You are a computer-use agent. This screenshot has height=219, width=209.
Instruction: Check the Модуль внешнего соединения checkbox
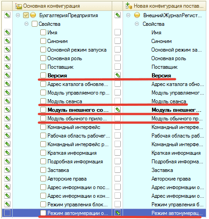43,110
